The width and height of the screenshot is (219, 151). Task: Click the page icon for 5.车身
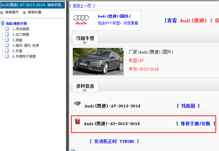(x=7, y=51)
